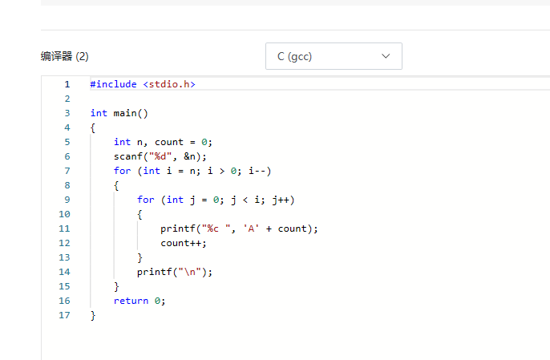Click line number 3 in gutter

tap(67, 113)
